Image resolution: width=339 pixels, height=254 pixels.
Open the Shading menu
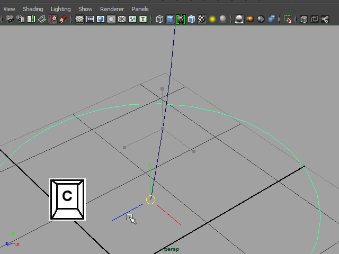[x=33, y=9]
